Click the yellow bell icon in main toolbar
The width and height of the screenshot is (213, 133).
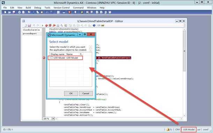tap(82, 12)
